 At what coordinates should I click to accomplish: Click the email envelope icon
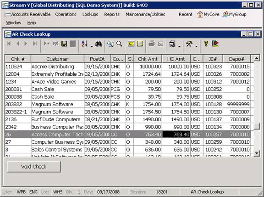pos(160,44)
